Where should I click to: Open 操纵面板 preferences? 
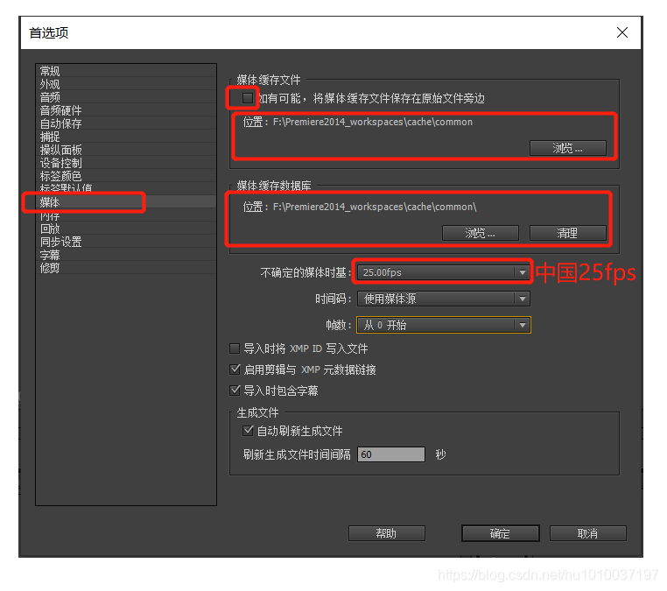[126, 150]
